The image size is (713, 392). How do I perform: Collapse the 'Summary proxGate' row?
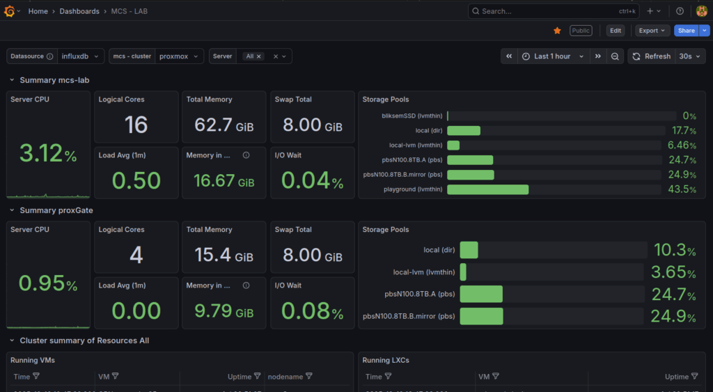pyautogui.click(x=12, y=210)
